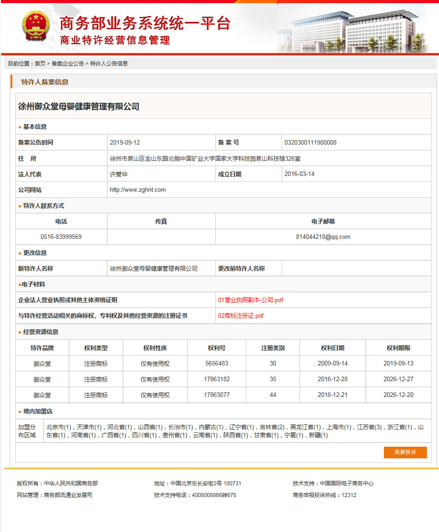Select the email 814044218@qq.com
Screen dimensions: 439x532
[x=323, y=237]
